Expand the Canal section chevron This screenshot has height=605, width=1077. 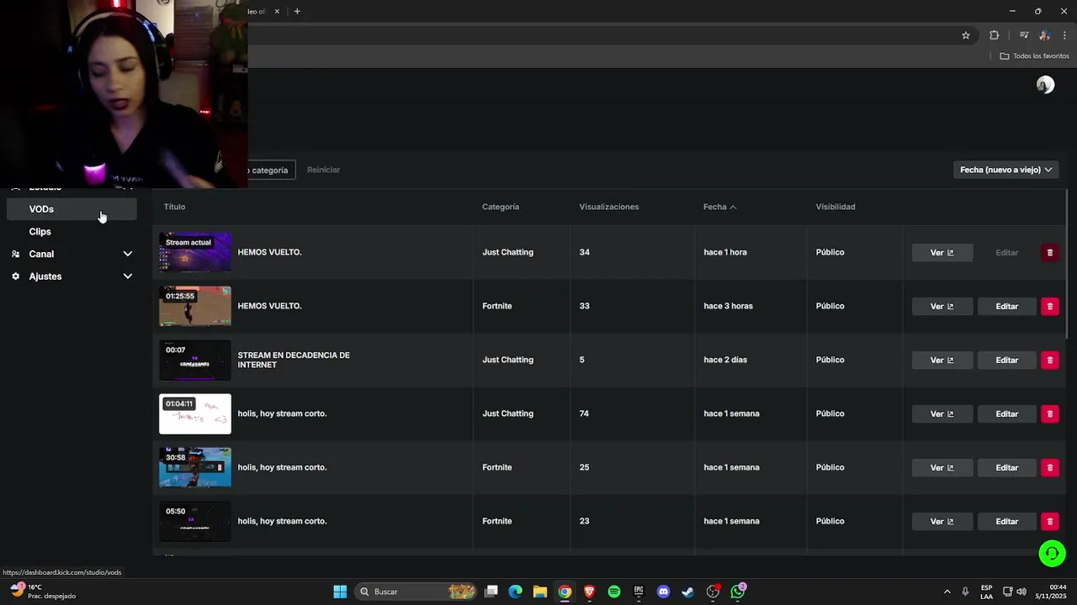tap(128, 254)
